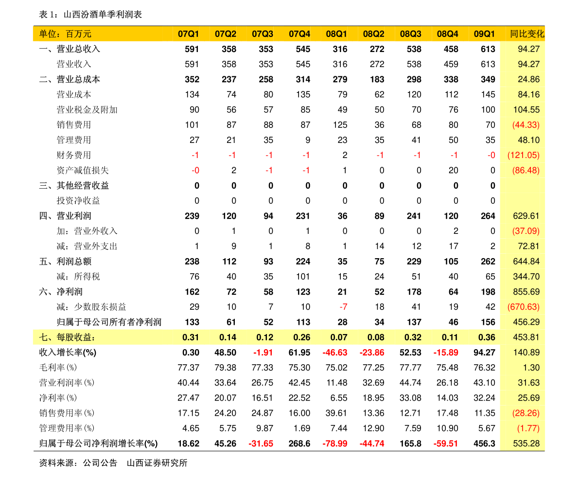579x477 pixels.
Task: Click red value (121.05) in 财务费用 row
Action: (524, 155)
